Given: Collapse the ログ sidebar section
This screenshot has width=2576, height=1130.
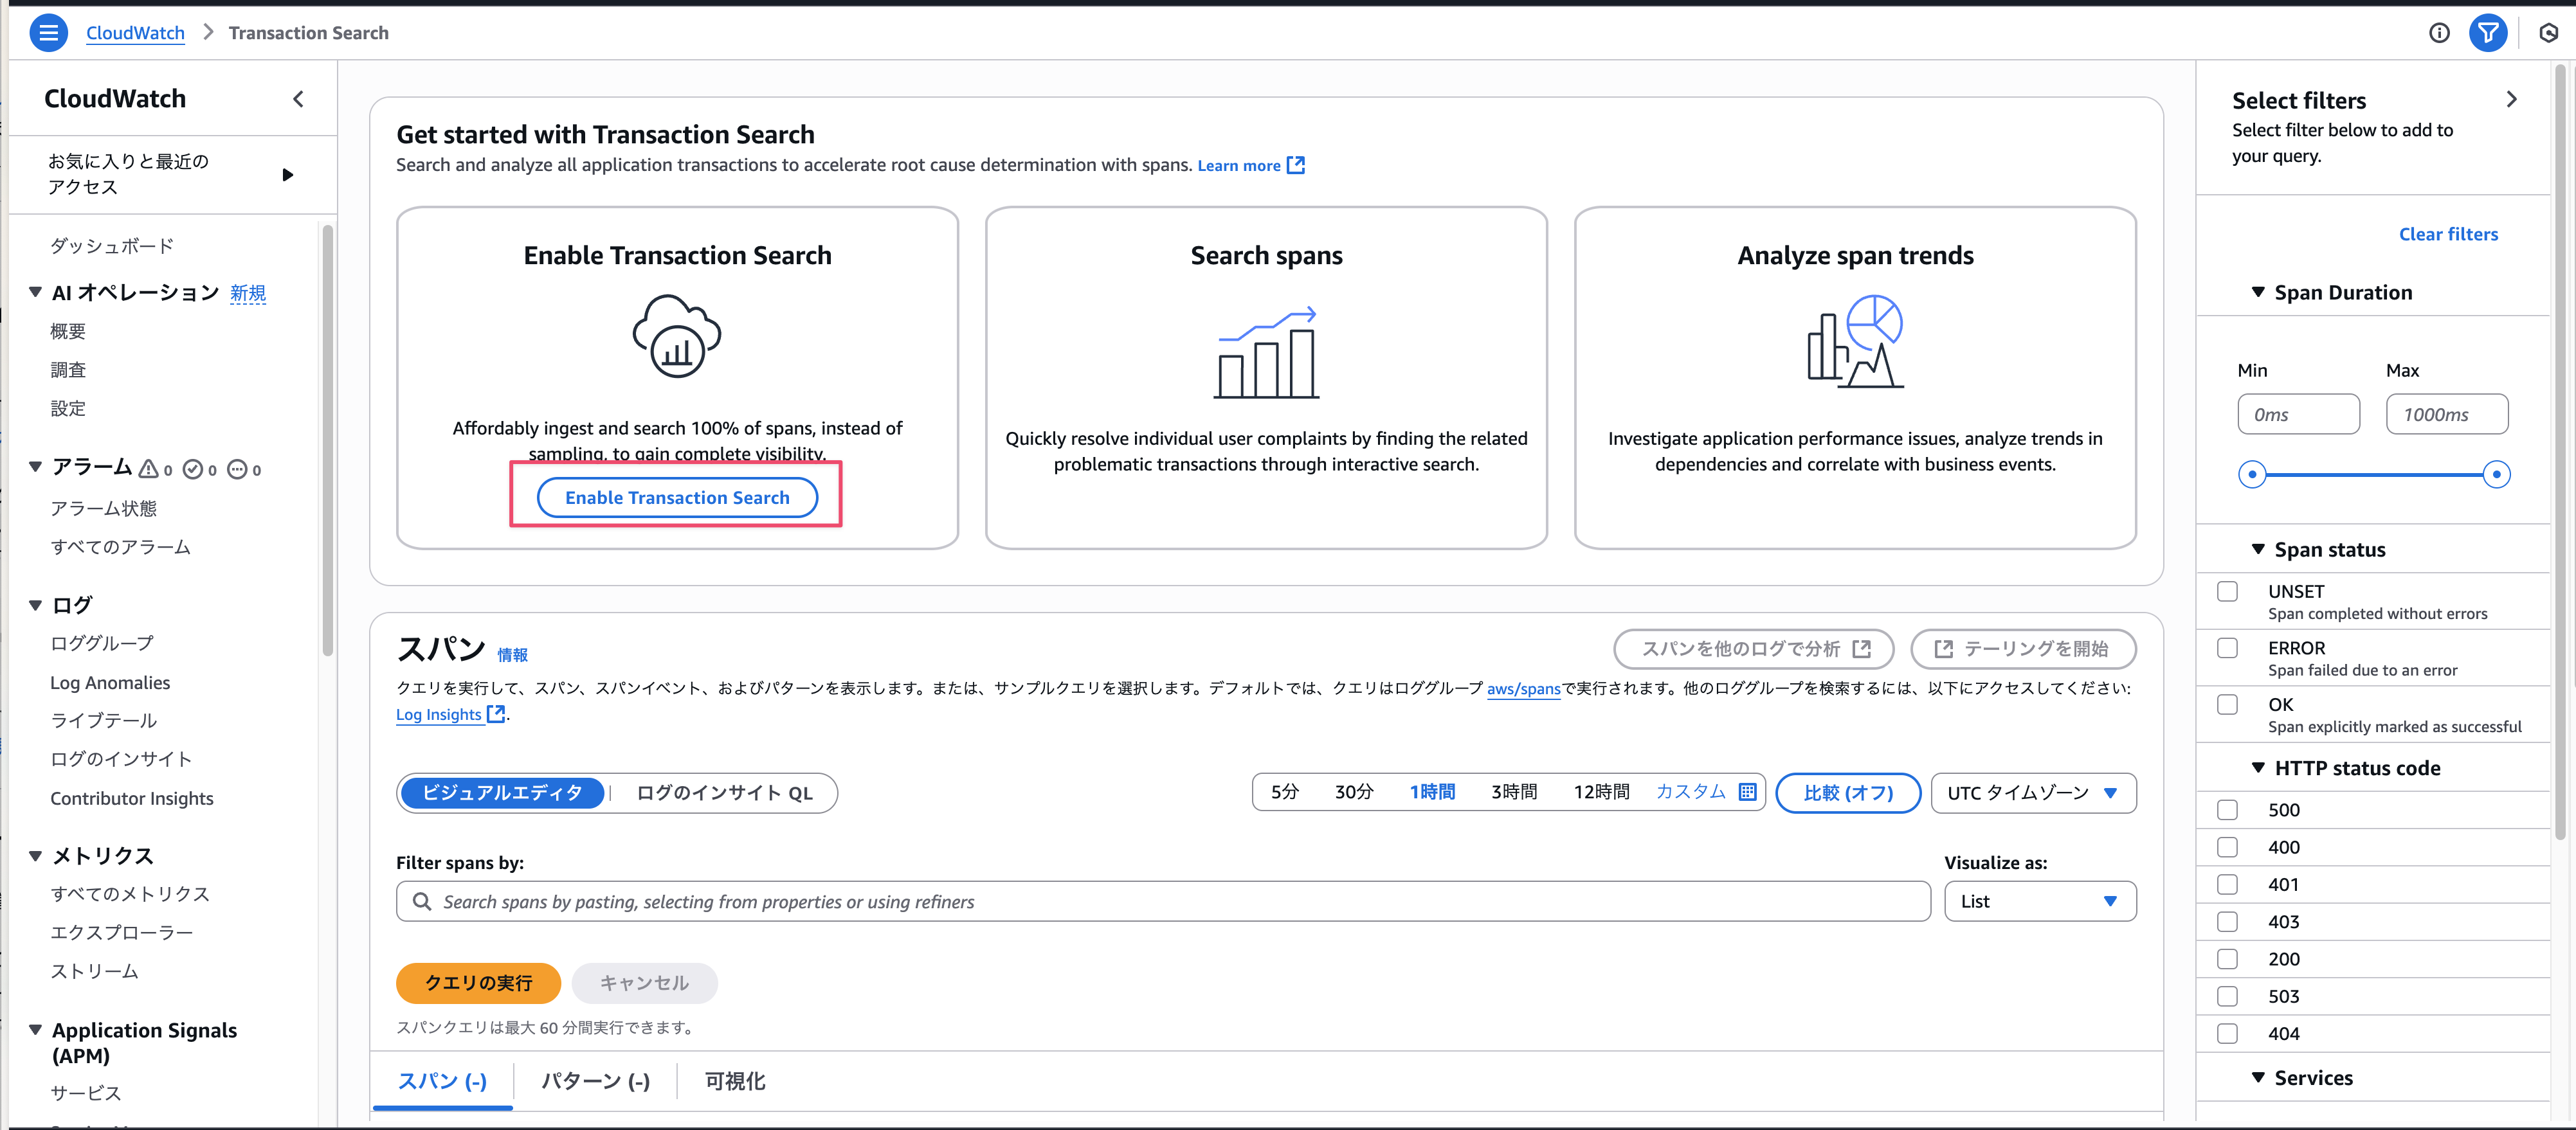Looking at the screenshot, I should point(35,605).
